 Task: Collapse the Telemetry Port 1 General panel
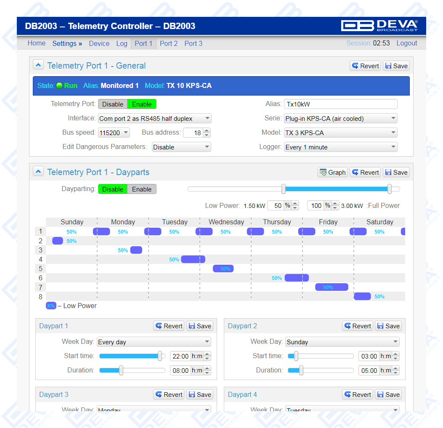coord(38,65)
